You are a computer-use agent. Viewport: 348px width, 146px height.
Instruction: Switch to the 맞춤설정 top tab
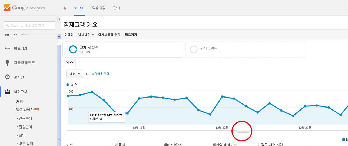pos(99,8)
